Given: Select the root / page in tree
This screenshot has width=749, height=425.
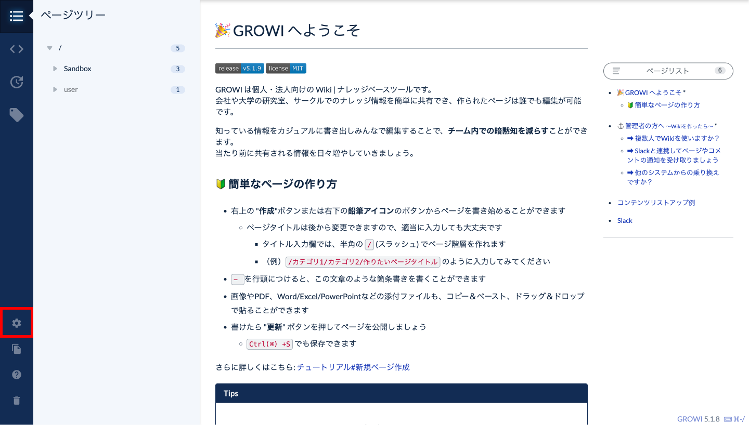Looking at the screenshot, I should coord(60,48).
